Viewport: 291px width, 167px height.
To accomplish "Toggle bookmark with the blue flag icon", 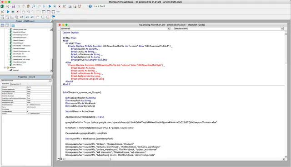I will tap(54, 17).
